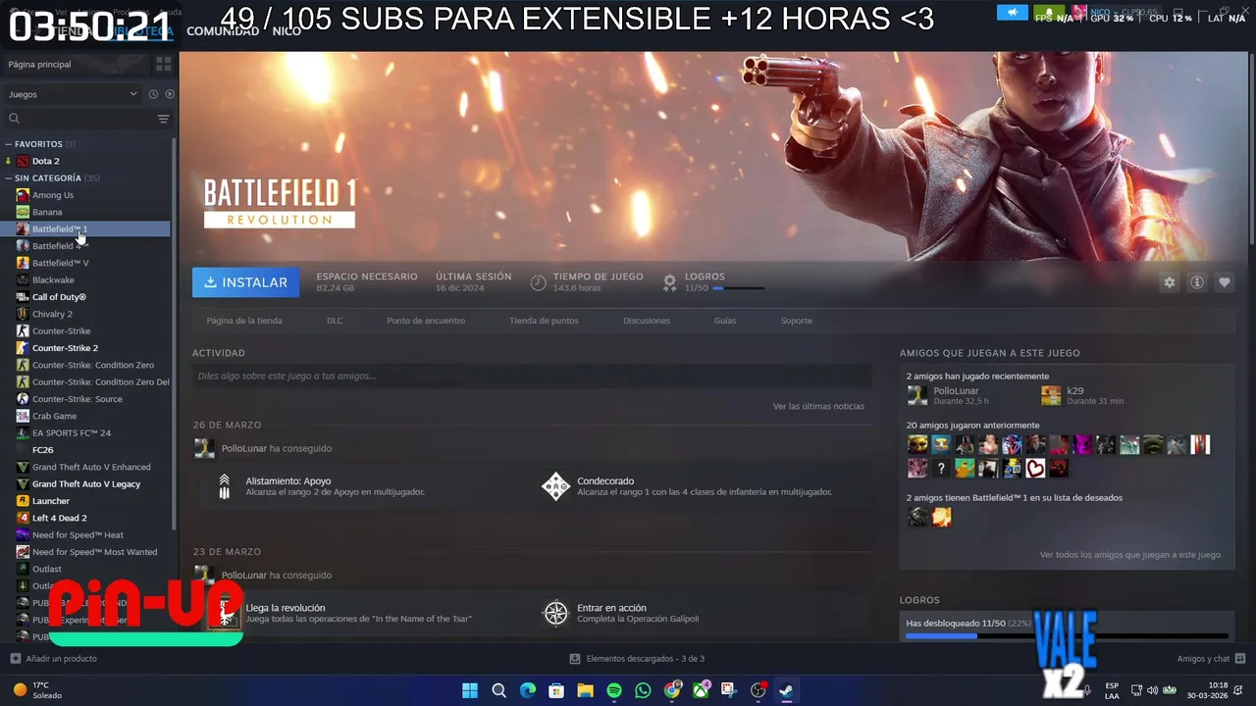
Task: Open advanced library filter options icon
Action: [x=163, y=119]
